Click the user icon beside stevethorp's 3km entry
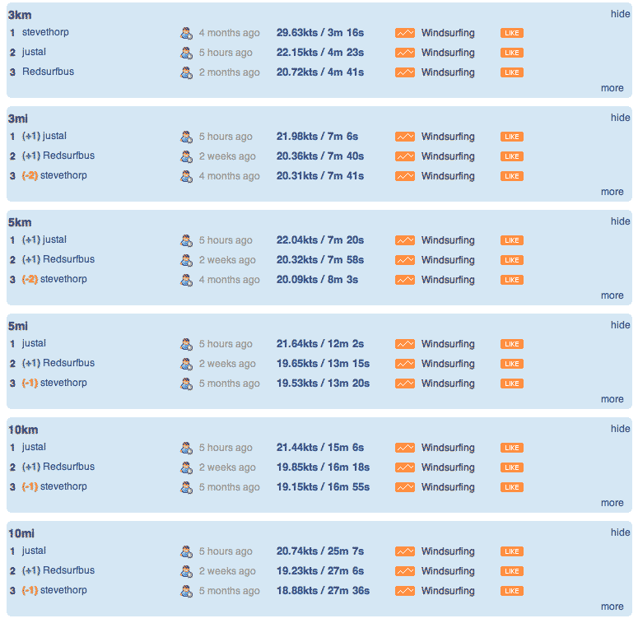638x623 pixels. click(x=186, y=33)
